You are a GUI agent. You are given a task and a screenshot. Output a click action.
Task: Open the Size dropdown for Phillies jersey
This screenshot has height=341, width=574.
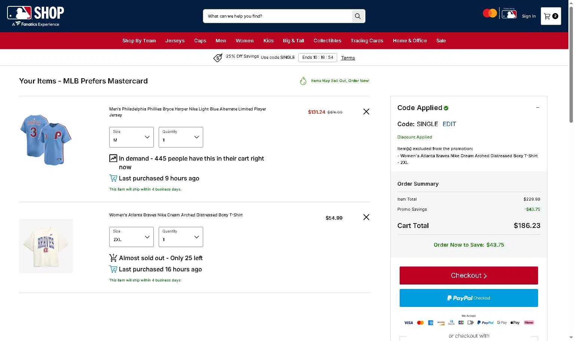[x=131, y=137]
